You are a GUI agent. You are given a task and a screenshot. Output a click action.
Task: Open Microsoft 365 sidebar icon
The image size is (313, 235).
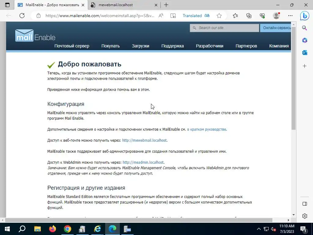(304, 40)
